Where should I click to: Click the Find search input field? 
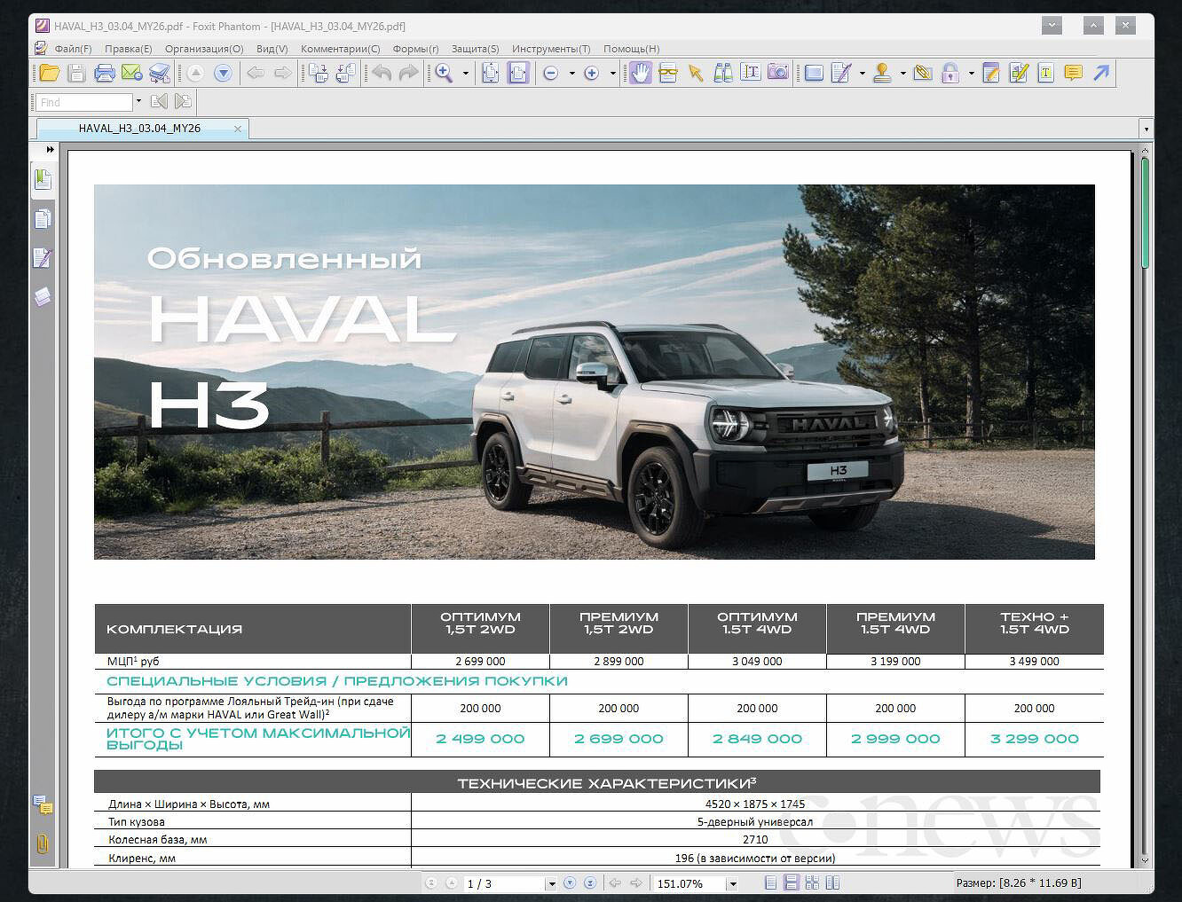[x=84, y=102]
